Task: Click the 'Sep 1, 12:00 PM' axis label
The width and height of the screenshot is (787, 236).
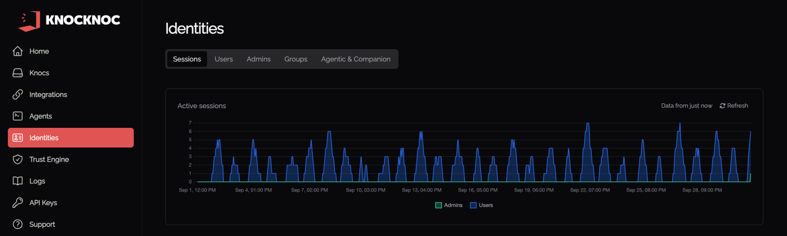Action: pos(197,190)
